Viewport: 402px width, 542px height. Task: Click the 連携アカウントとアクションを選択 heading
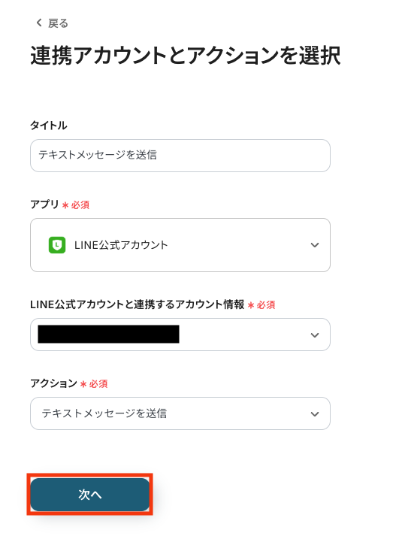click(186, 56)
